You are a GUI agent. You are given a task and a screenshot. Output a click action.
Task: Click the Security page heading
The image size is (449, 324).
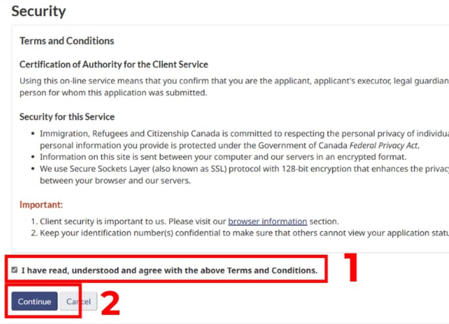[x=39, y=11]
